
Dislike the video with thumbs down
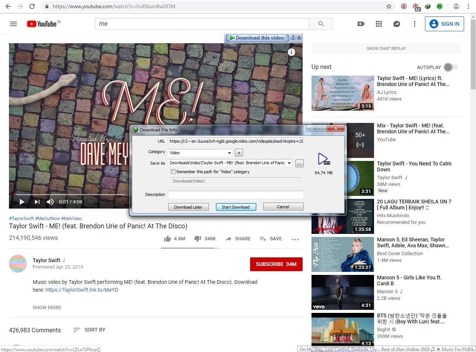pos(198,239)
